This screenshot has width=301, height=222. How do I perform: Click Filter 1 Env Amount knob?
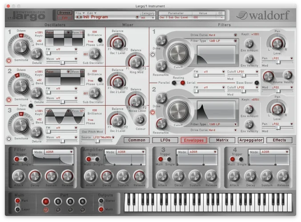pos(249,44)
